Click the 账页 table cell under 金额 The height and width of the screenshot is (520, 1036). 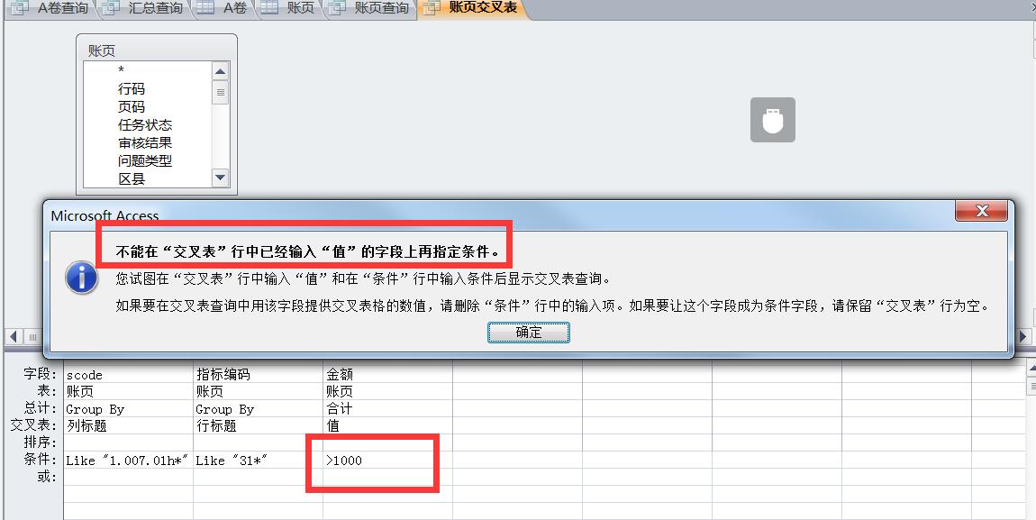point(388,391)
